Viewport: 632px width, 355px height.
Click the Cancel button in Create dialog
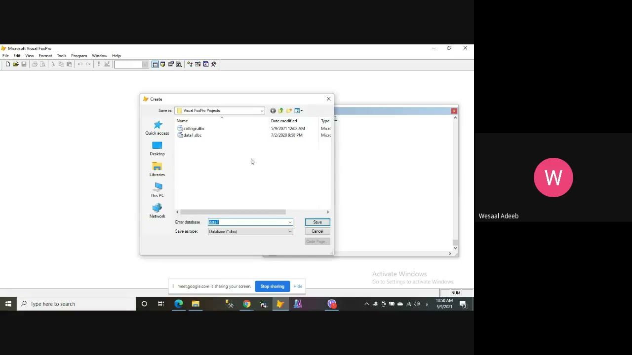click(x=317, y=231)
